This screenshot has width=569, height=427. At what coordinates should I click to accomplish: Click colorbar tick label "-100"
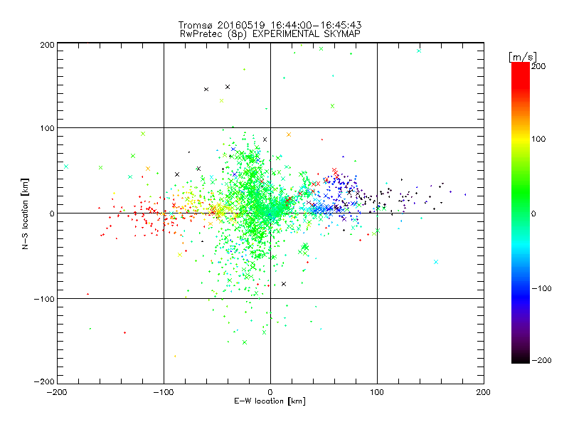click(541, 289)
